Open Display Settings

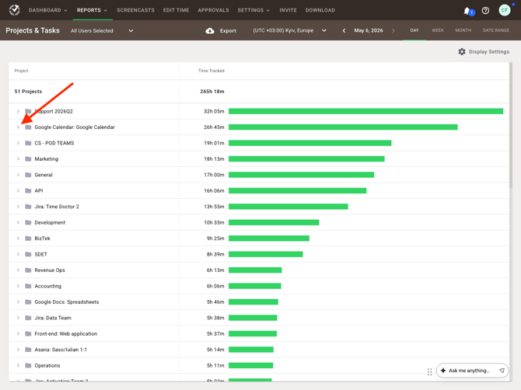(484, 52)
